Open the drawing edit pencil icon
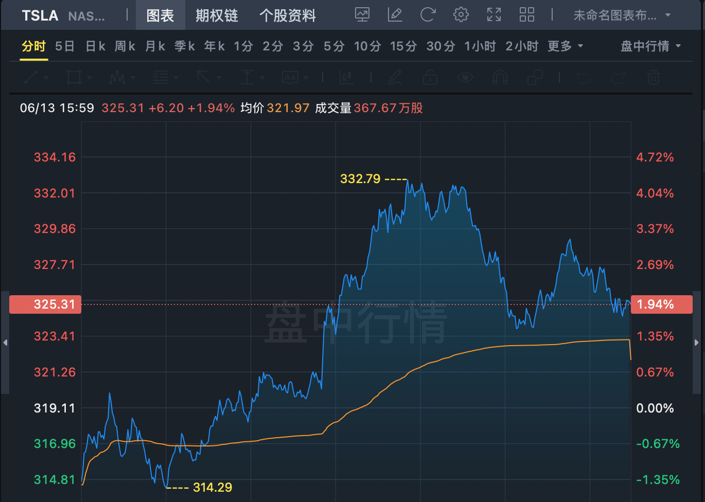This screenshot has width=705, height=502. point(395,15)
